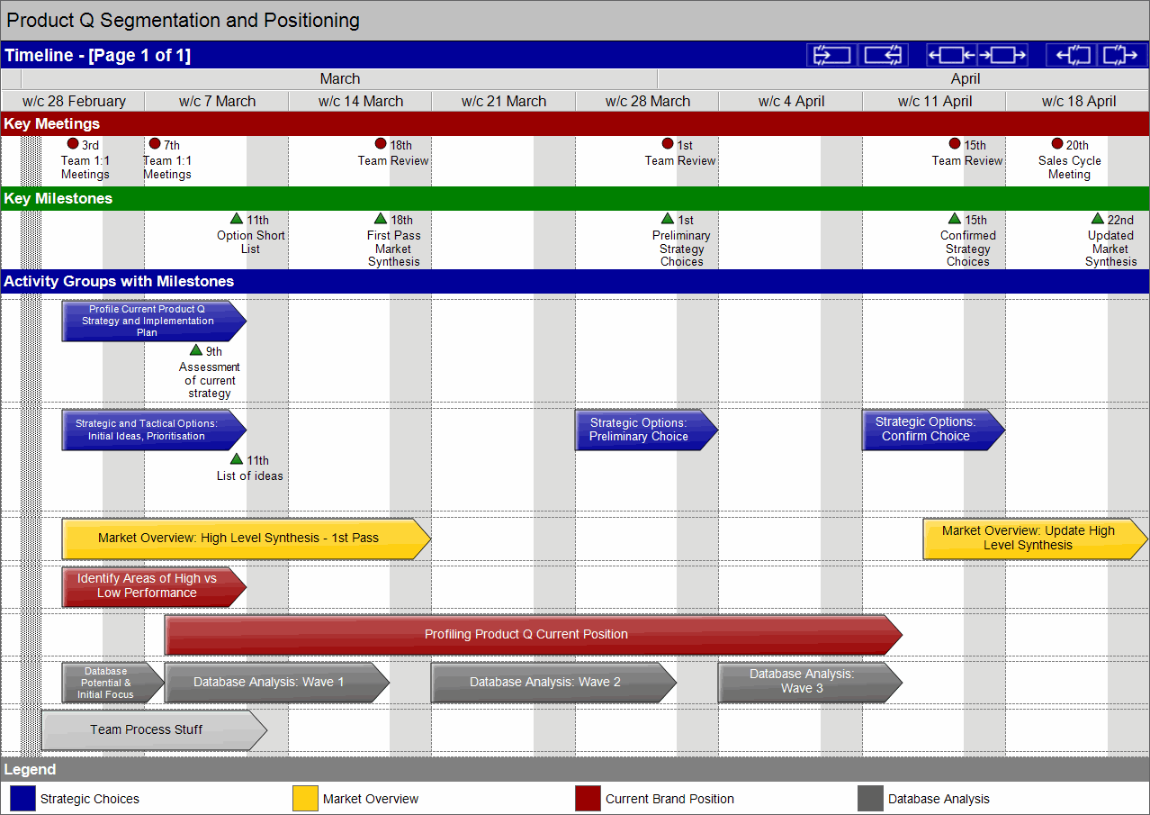Click the dark red Current Brand Position swatch
Screen dimensions: 1150x815
click(588, 799)
